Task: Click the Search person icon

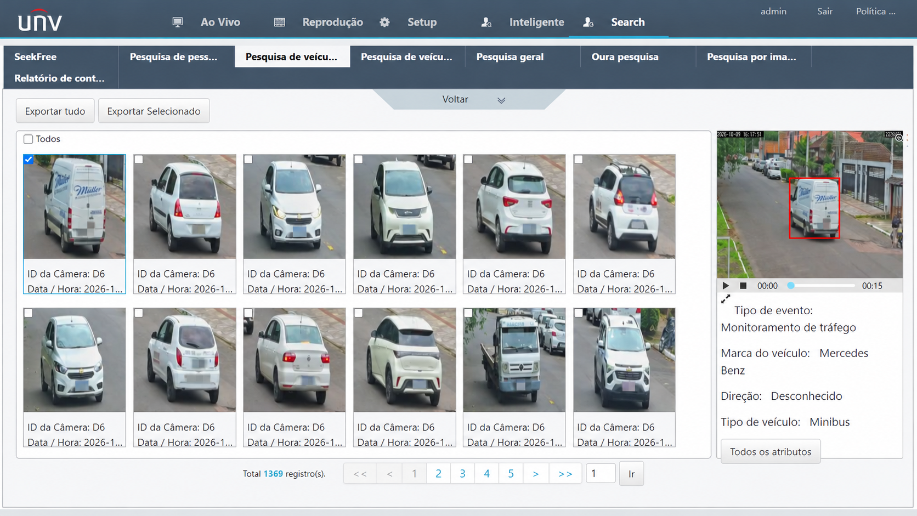Action: click(588, 22)
